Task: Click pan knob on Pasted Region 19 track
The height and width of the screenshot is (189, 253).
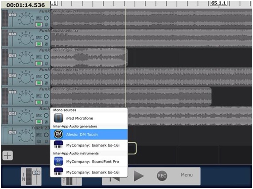Action: (26, 98)
